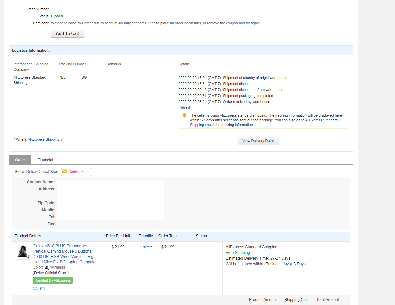
Task: Click the Closed status text
Action: pos(57,16)
